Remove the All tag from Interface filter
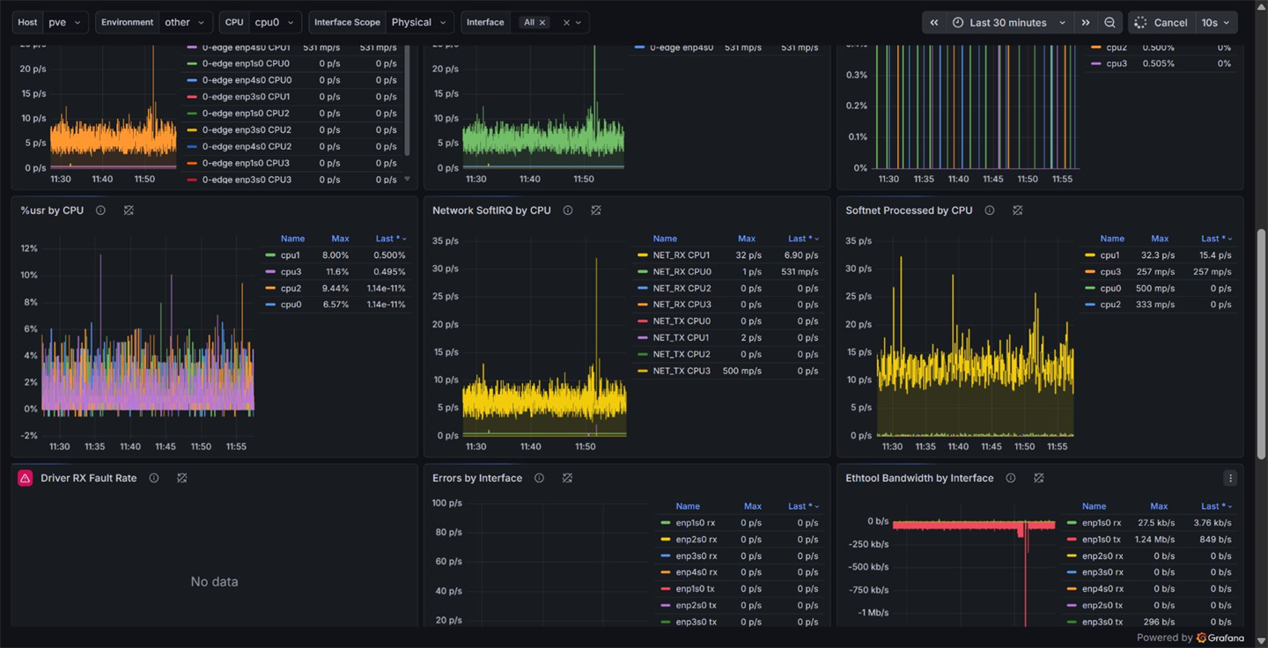Viewport: 1268px width, 648px height. pyautogui.click(x=542, y=23)
